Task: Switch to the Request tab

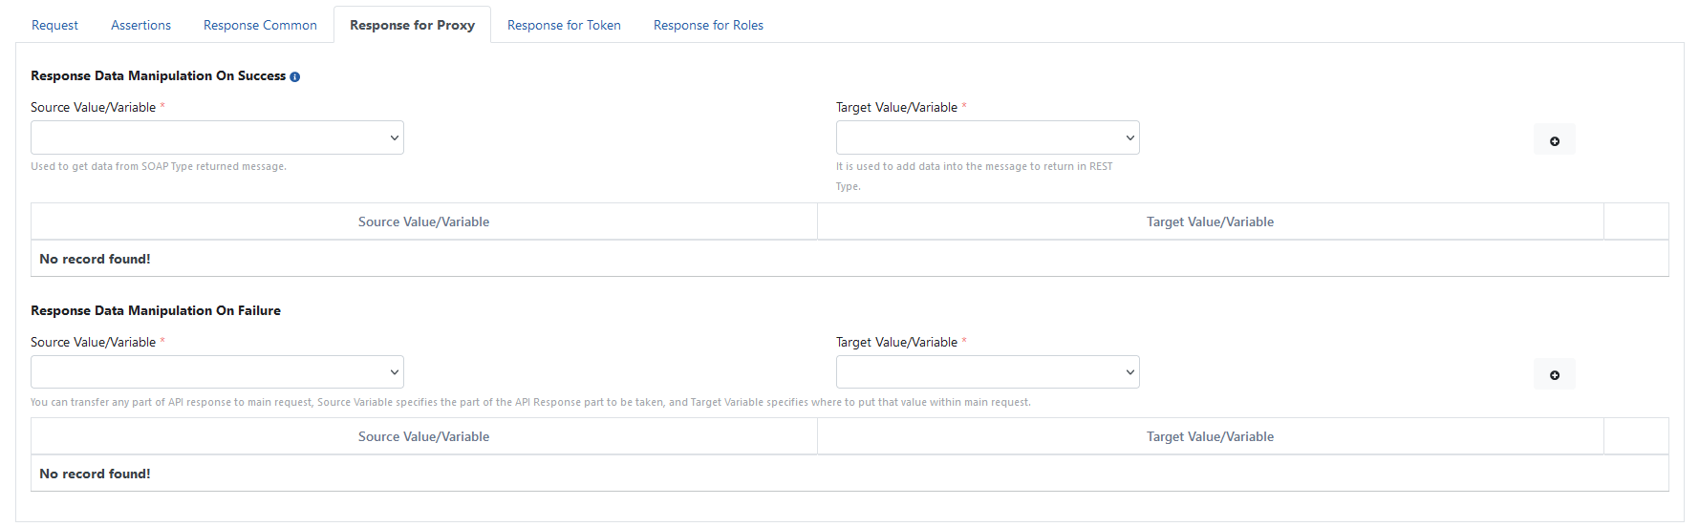Action: pos(54,25)
